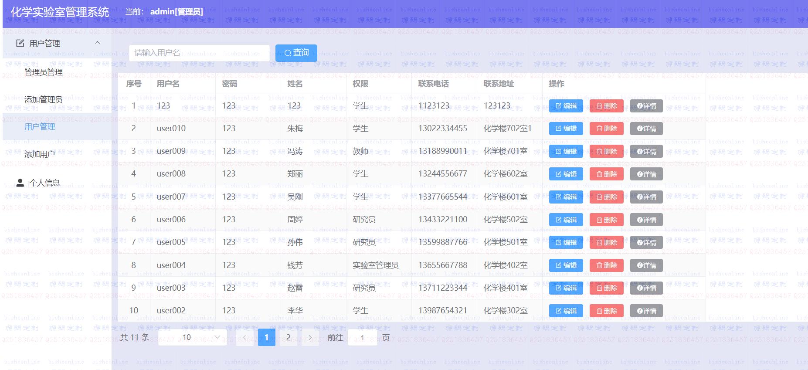The image size is (808, 370).
Task: Click the 查询 search button
Action: (x=296, y=53)
